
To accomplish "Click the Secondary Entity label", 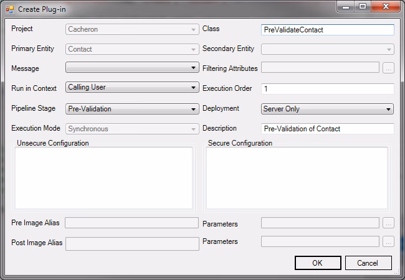I will [x=228, y=49].
